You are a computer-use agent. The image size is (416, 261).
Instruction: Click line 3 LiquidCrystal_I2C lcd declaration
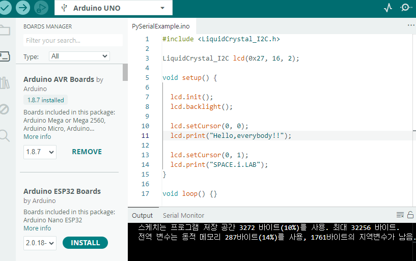[231, 59]
